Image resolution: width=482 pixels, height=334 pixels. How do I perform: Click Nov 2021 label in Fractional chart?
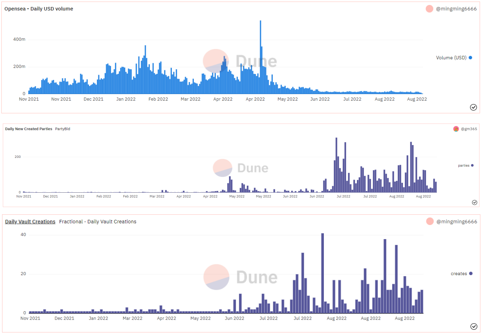click(x=30, y=318)
